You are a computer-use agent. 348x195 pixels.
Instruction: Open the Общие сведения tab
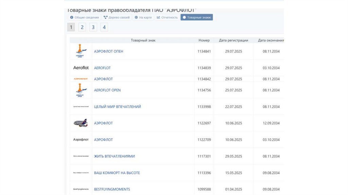(x=84, y=17)
